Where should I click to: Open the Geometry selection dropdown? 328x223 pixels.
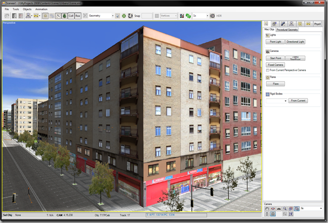(101, 16)
